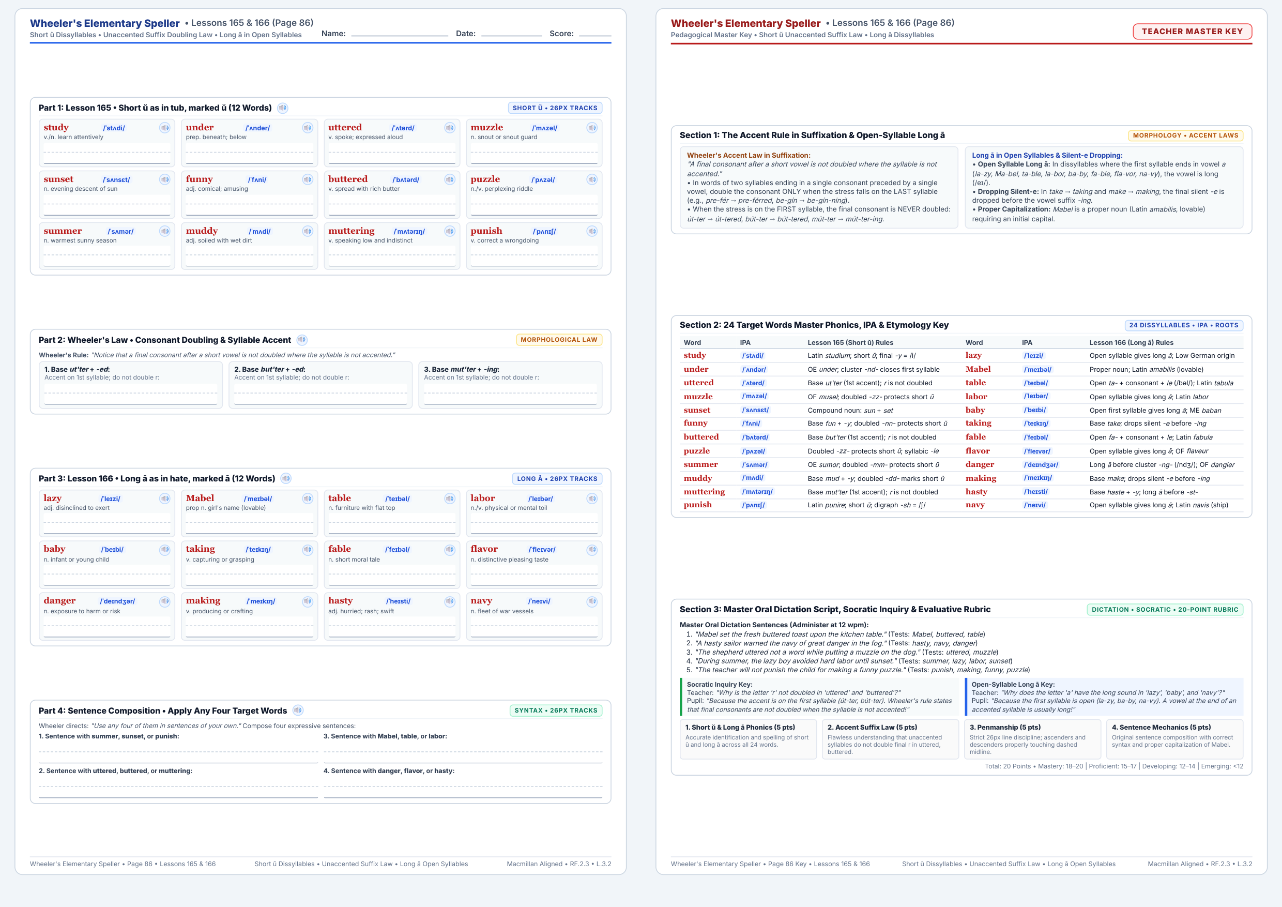Play audio for the word 'sunset'
This screenshot has height=907, width=1282.
[165, 179]
